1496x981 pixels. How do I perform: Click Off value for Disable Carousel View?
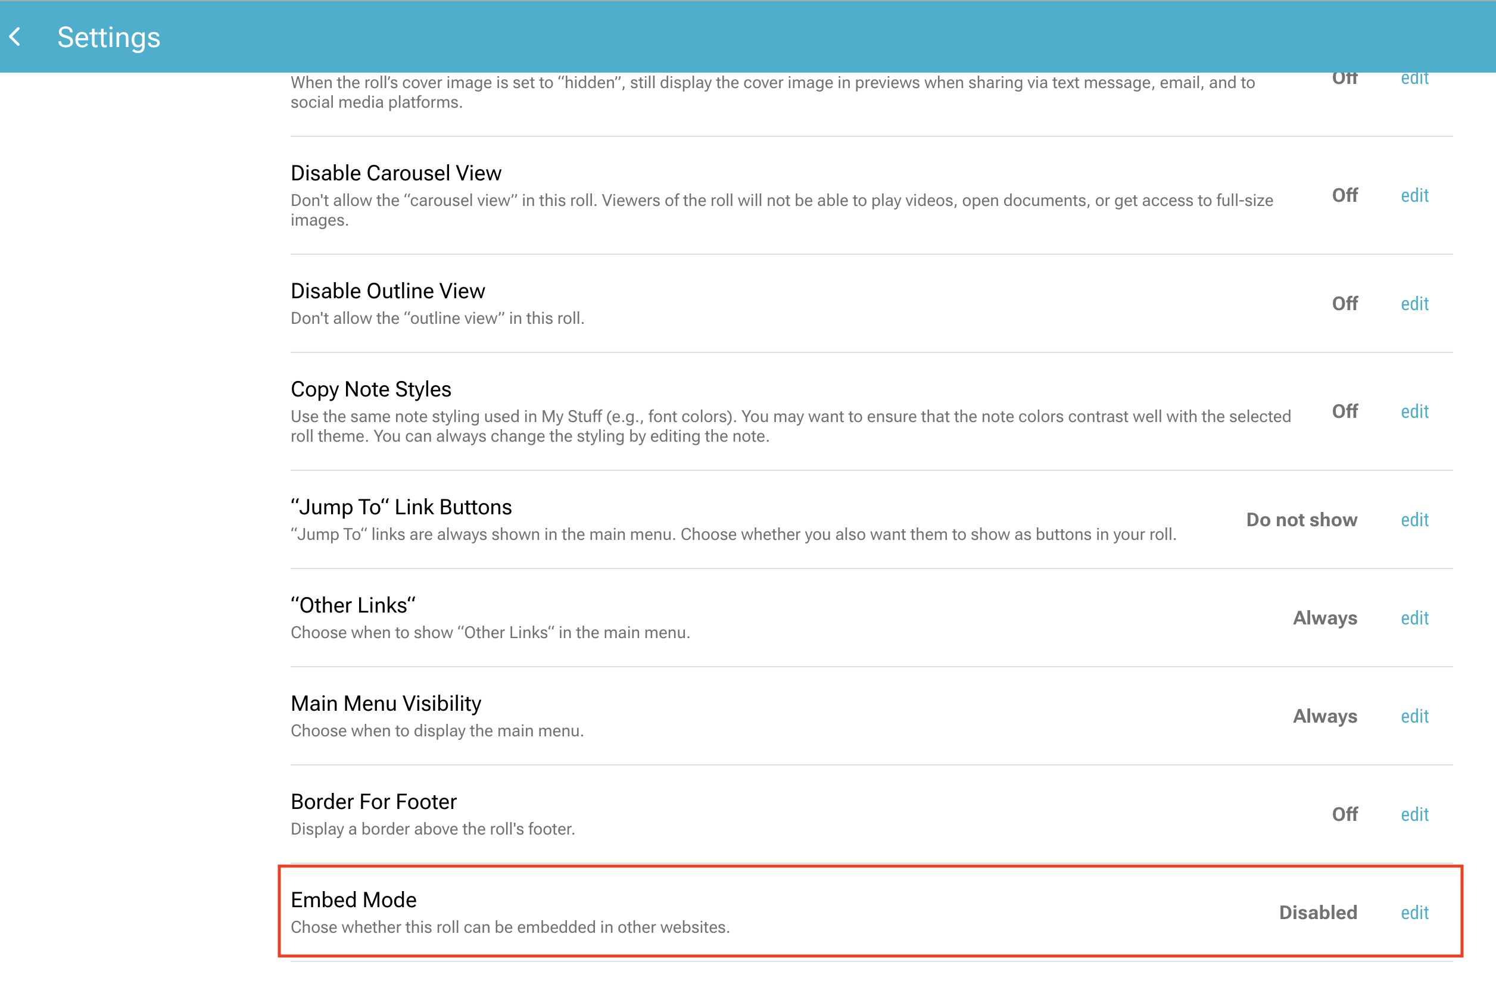click(1345, 195)
